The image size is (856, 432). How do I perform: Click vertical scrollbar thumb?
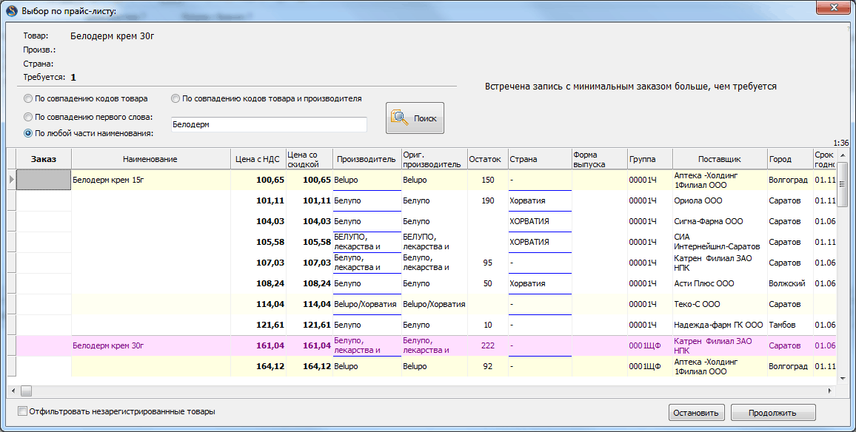click(843, 183)
